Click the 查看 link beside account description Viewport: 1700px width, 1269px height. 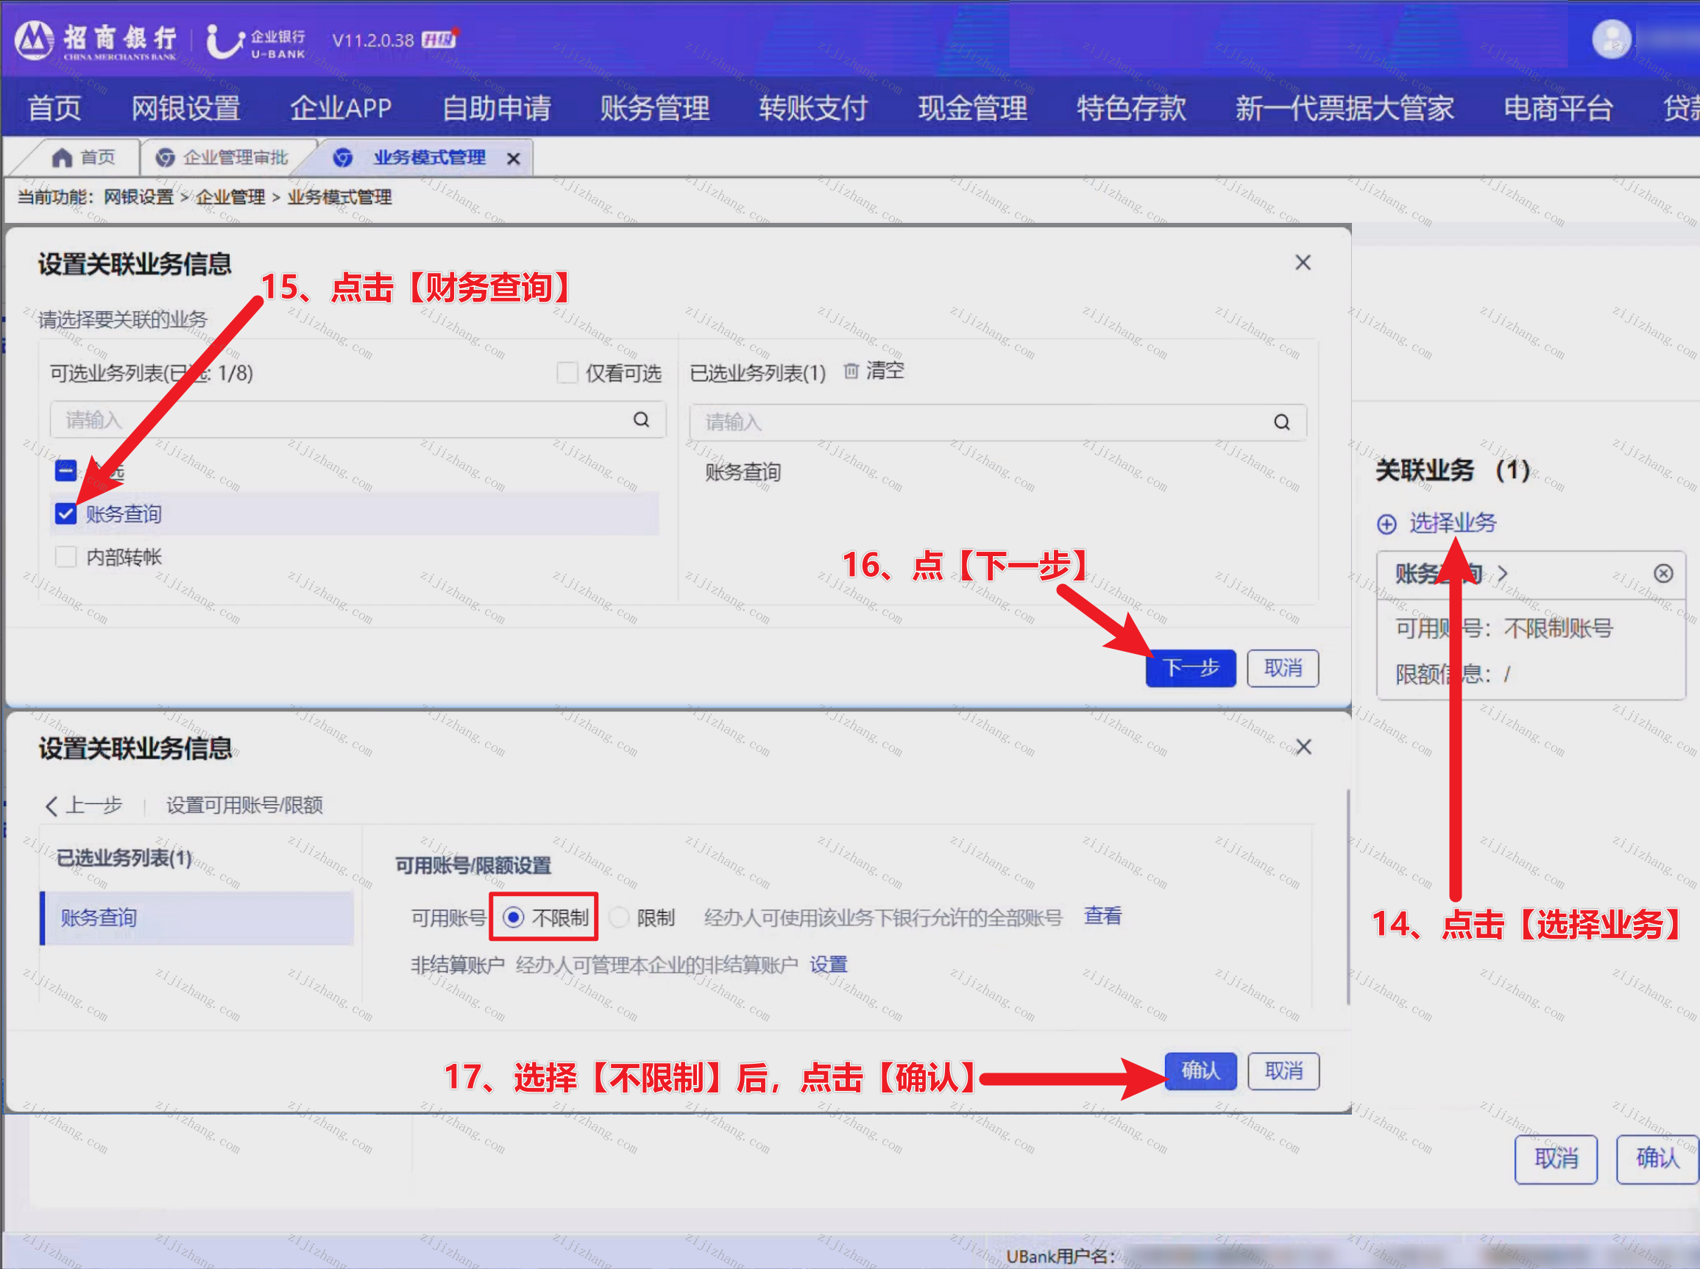click(x=1102, y=917)
